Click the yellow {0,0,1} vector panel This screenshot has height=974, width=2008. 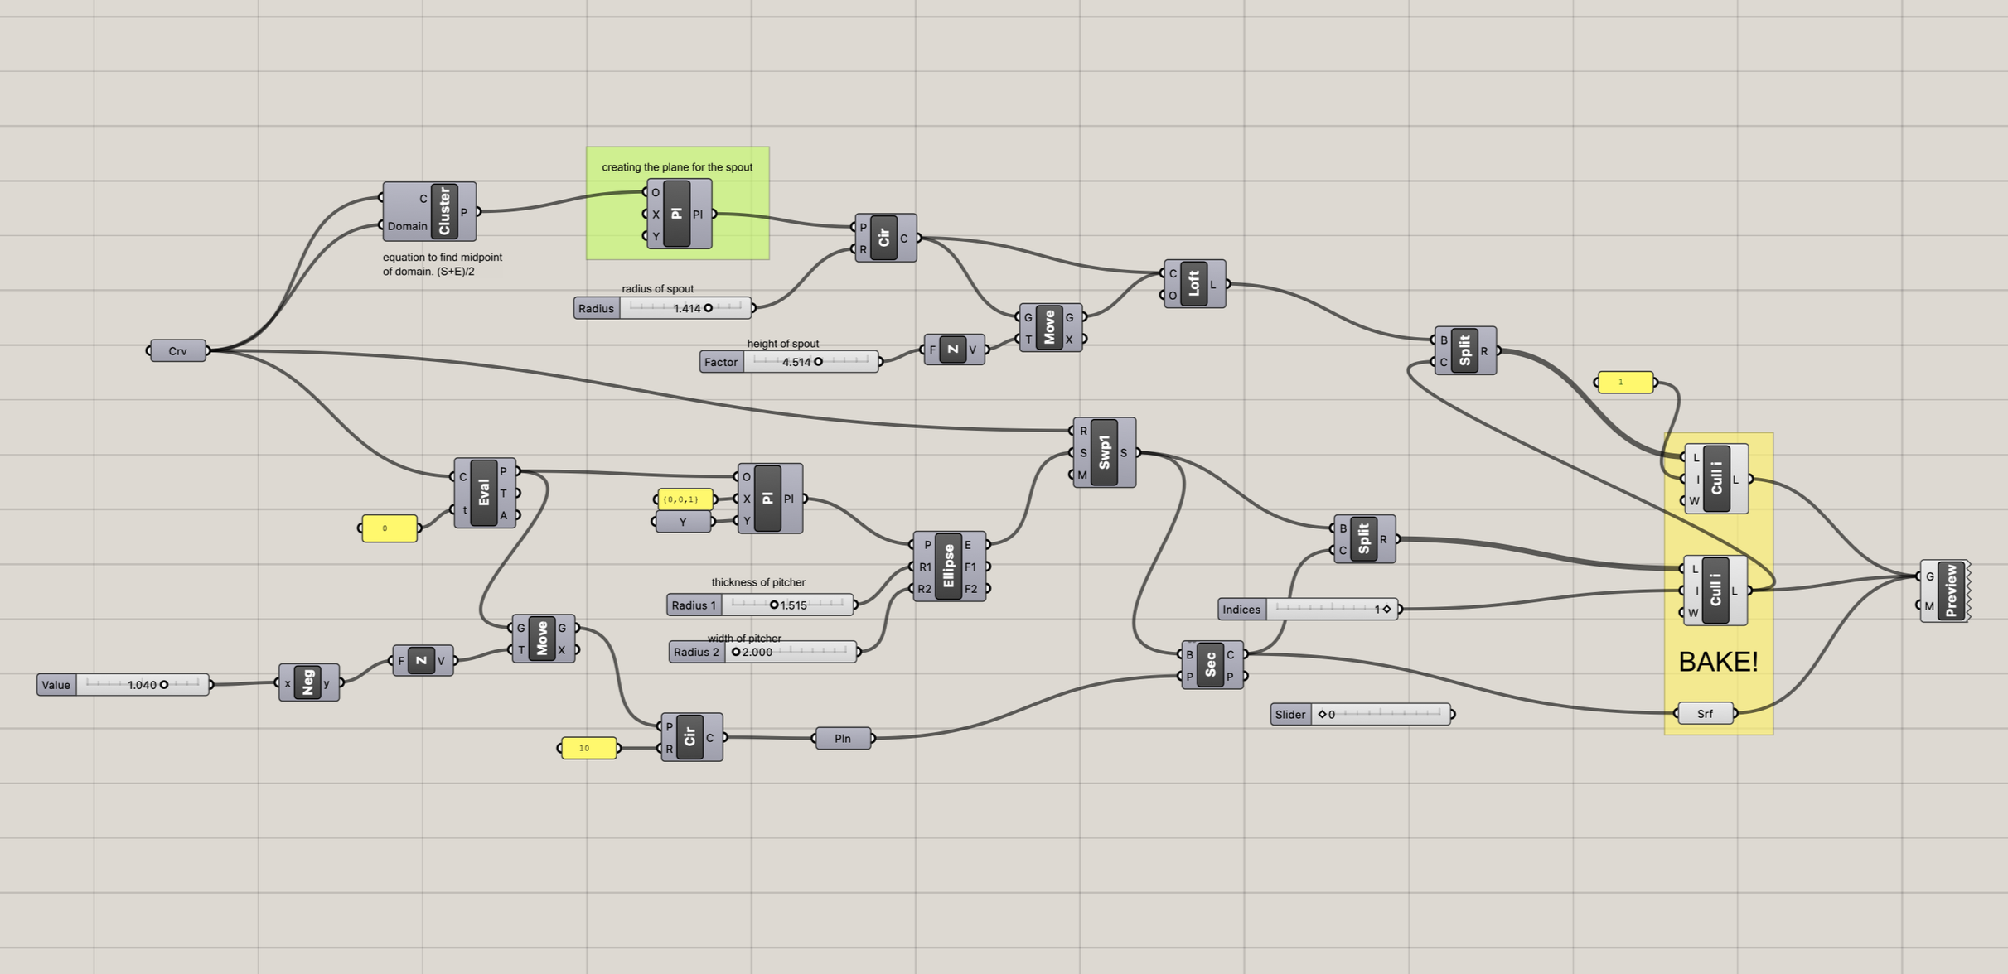pyautogui.click(x=685, y=499)
